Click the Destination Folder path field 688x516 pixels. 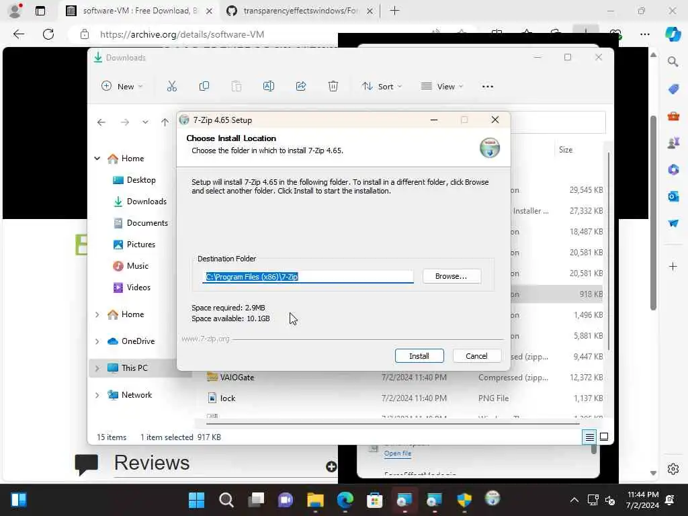pyautogui.click(x=308, y=276)
